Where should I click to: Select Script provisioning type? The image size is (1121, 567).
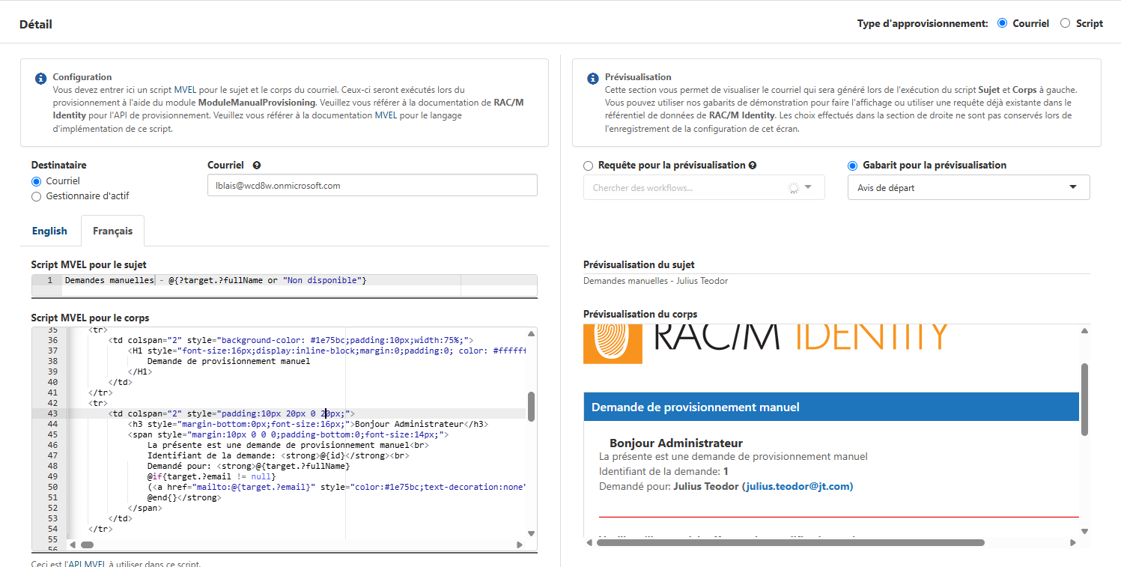pyautogui.click(x=1066, y=23)
